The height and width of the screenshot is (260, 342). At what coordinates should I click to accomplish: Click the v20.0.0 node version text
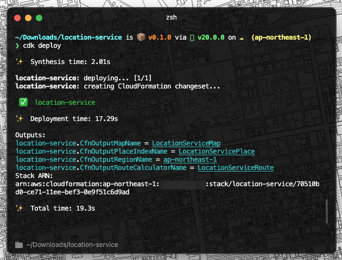click(x=211, y=37)
